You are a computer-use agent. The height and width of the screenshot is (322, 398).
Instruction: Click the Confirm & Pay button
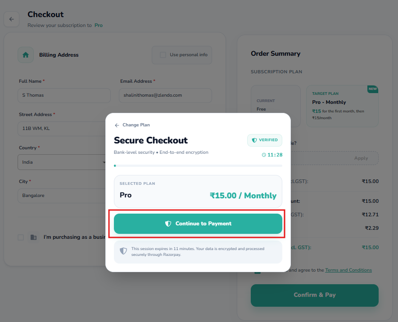(x=314, y=295)
